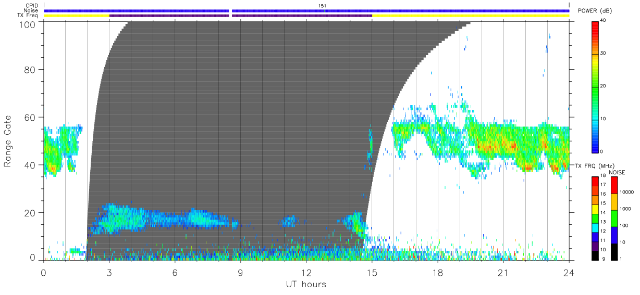Click the blue Noise strip above the plot
640x295 pixels.
[306, 10]
